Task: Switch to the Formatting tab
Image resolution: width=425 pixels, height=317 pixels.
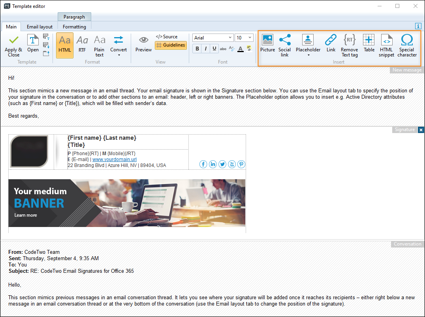Action: coord(74,26)
